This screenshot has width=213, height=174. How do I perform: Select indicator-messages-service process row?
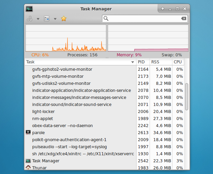pyautogui.click(x=79, y=98)
